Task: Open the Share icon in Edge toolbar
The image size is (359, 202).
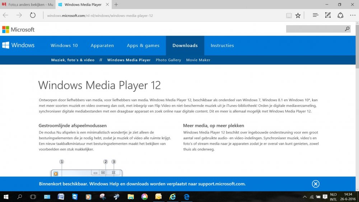Action: click(x=340, y=15)
